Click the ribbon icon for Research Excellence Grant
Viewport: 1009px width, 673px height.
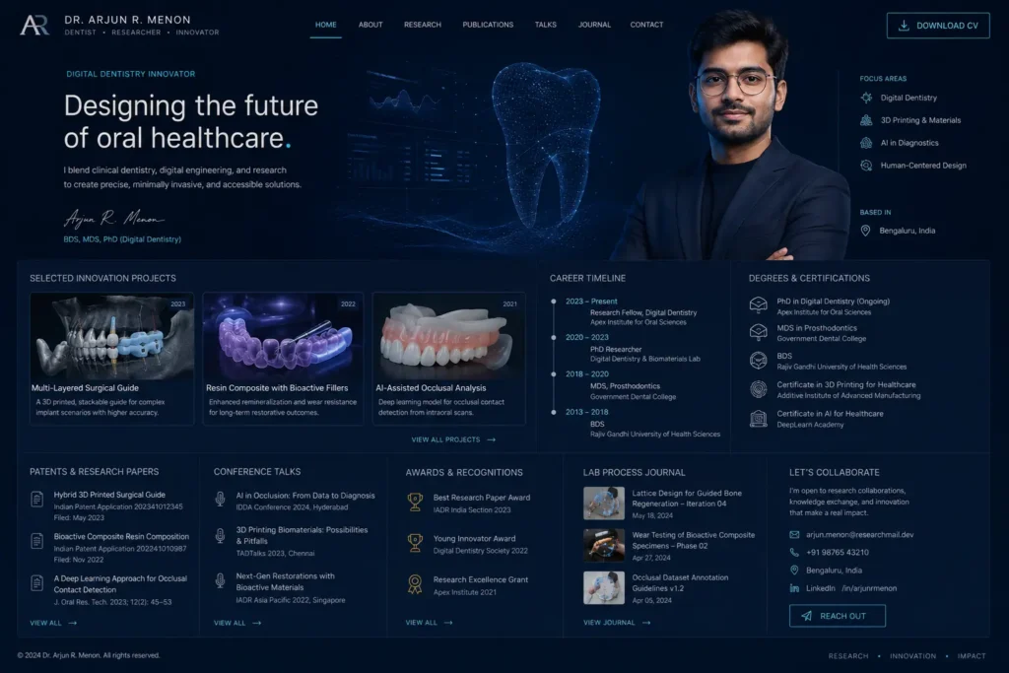point(415,584)
